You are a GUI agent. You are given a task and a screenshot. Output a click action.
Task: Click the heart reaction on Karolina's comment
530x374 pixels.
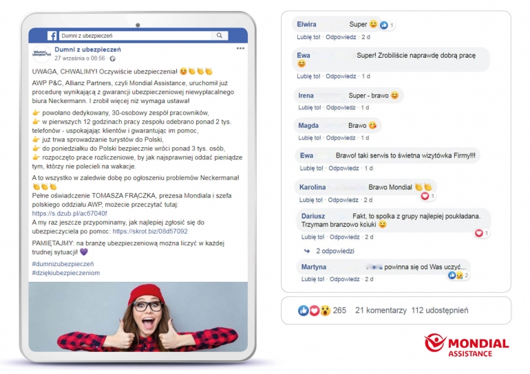425,196
